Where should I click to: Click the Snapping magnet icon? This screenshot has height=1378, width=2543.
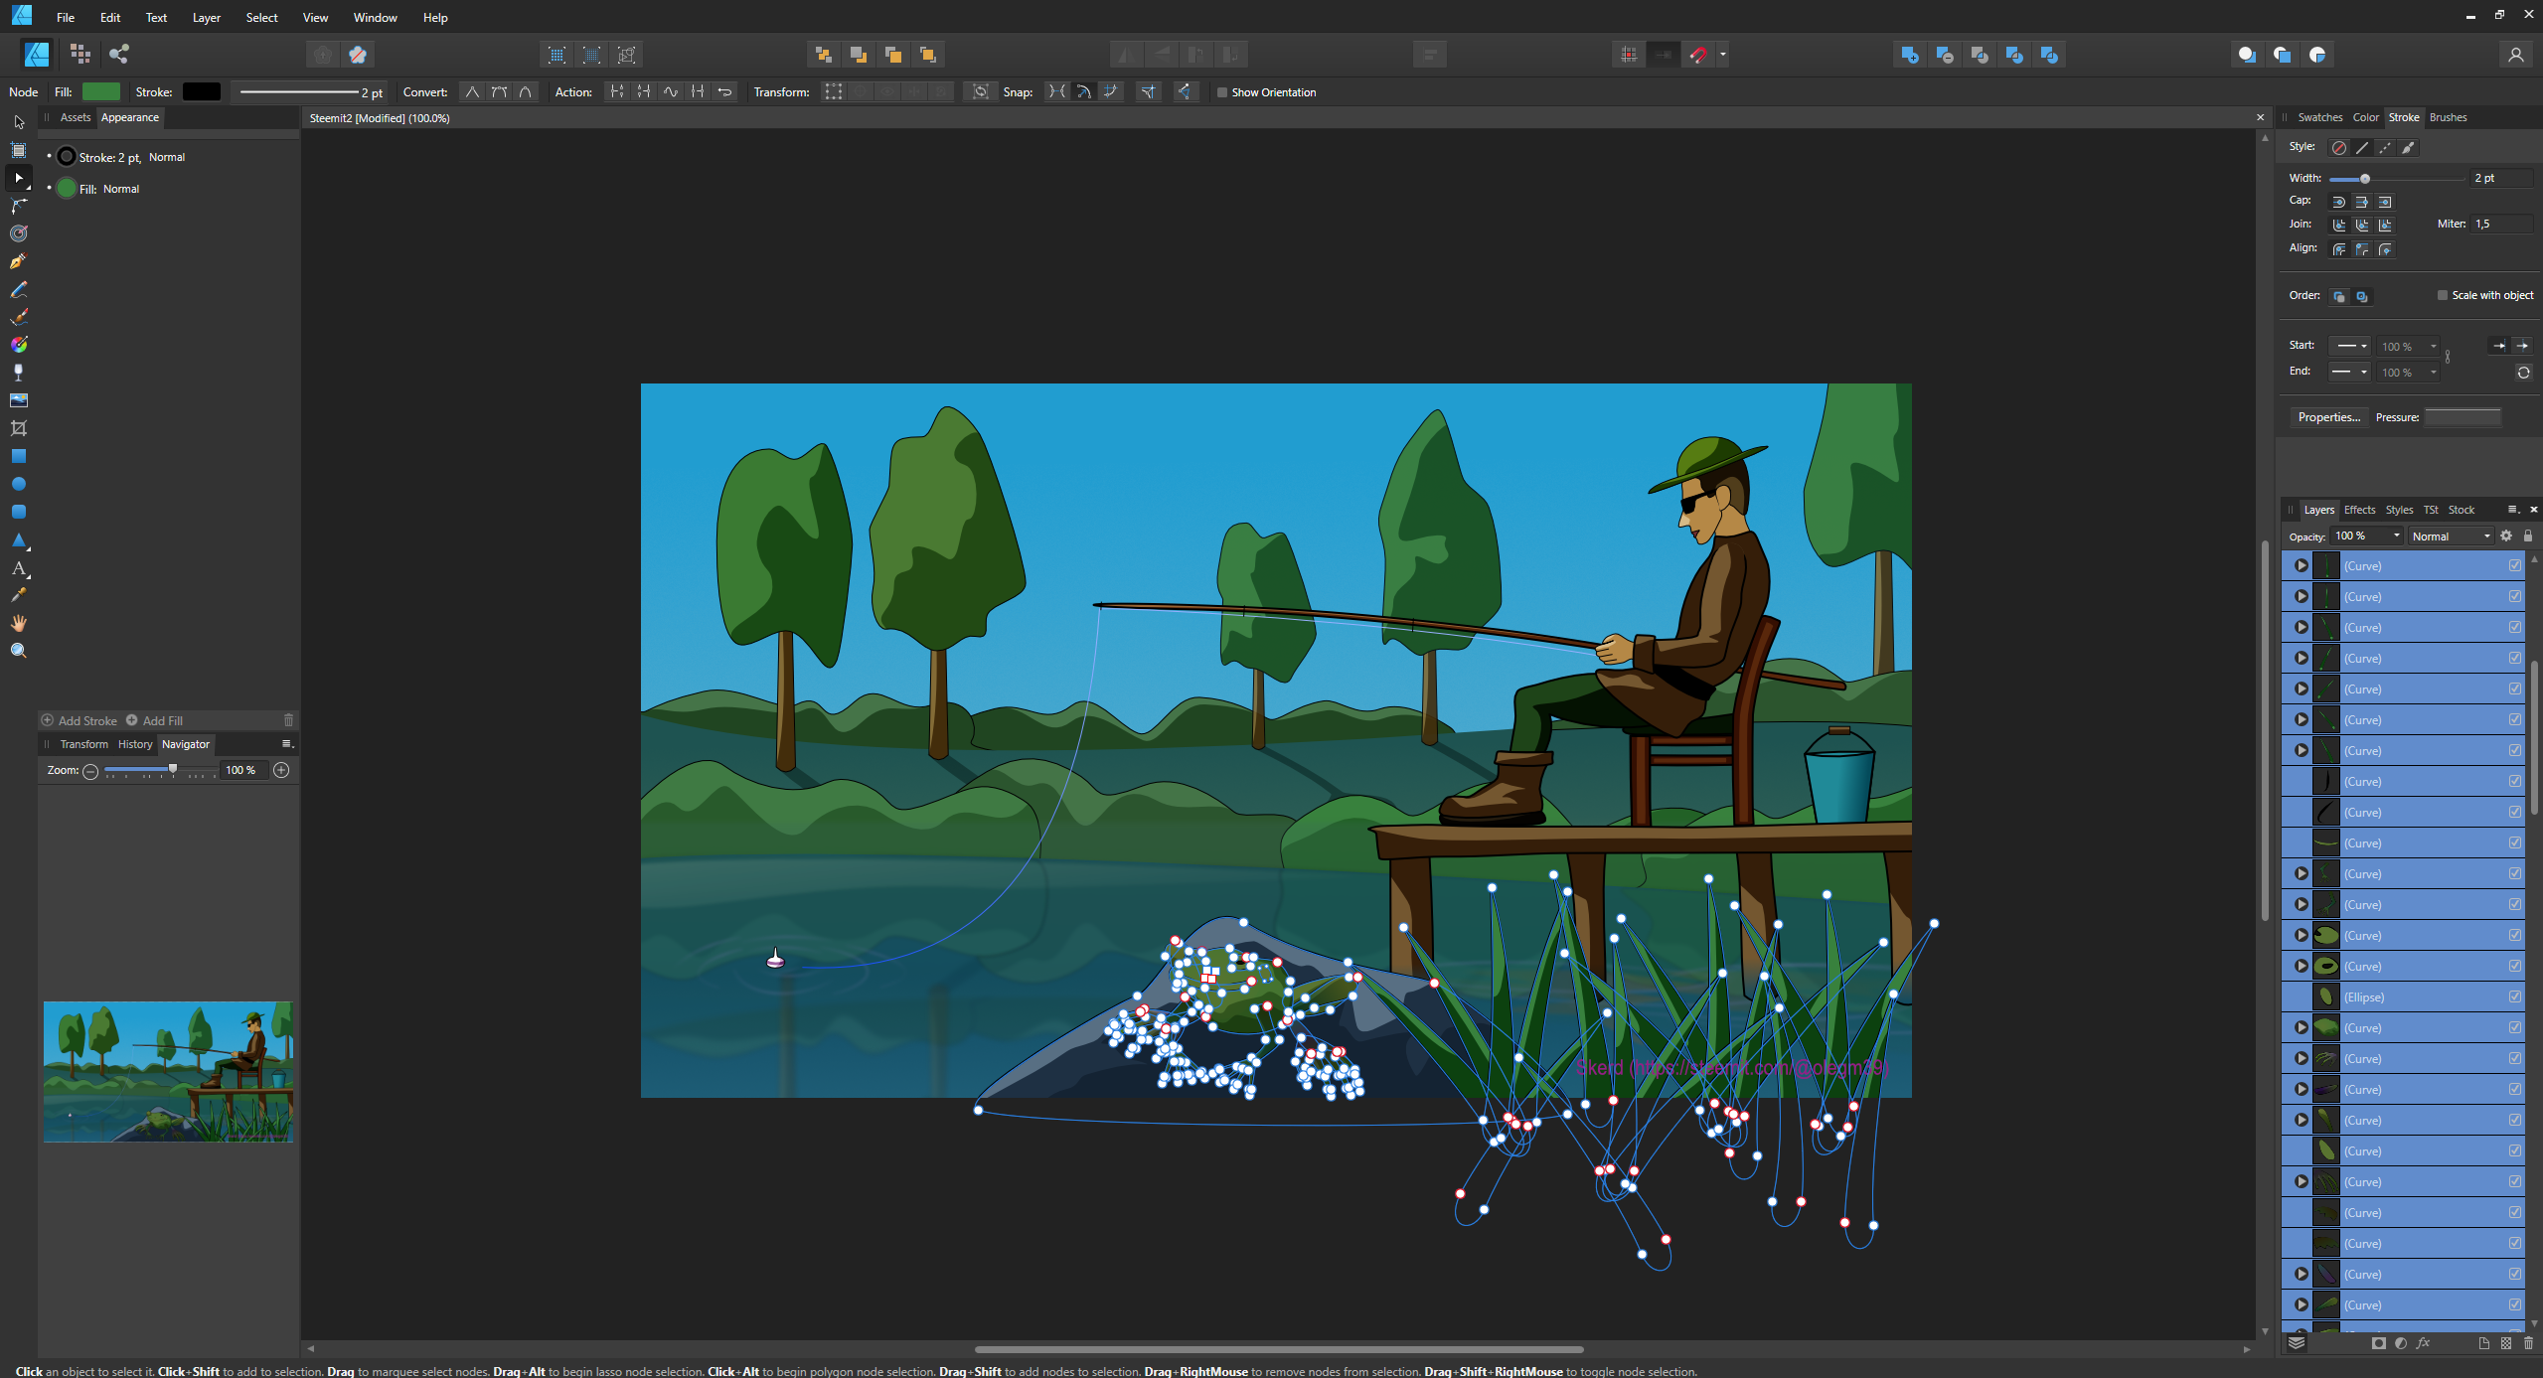(x=1698, y=55)
